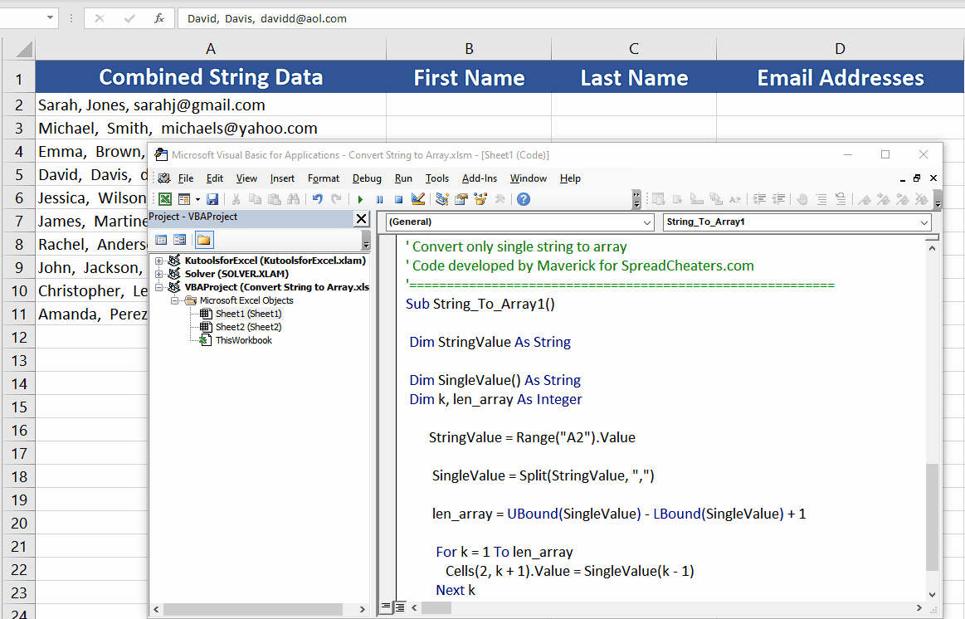The image size is (965, 619).
Task: Click the Redo arrow icon
Action: click(337, 199)
